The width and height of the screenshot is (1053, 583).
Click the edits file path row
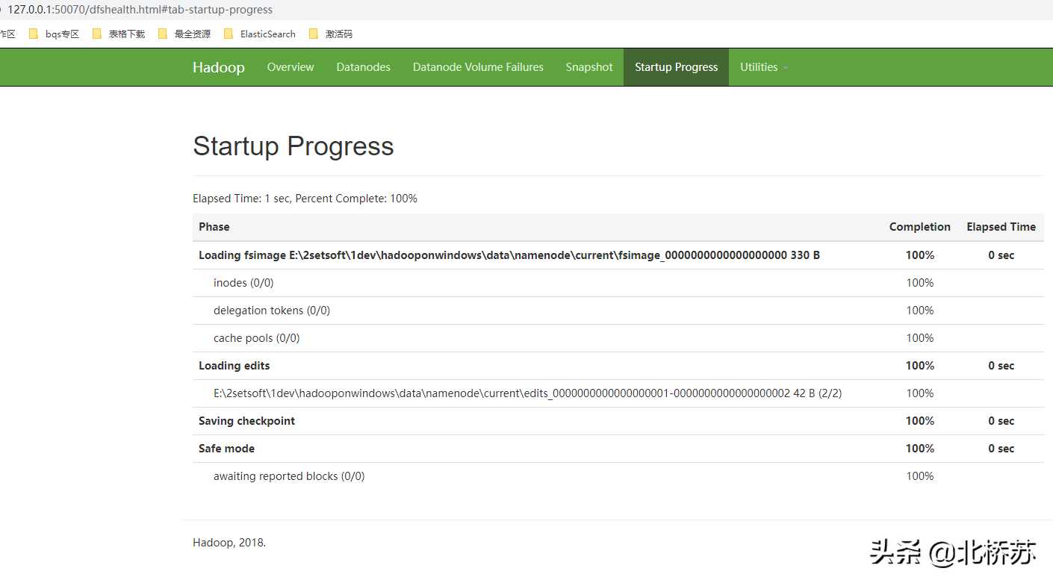coord(618,393)
